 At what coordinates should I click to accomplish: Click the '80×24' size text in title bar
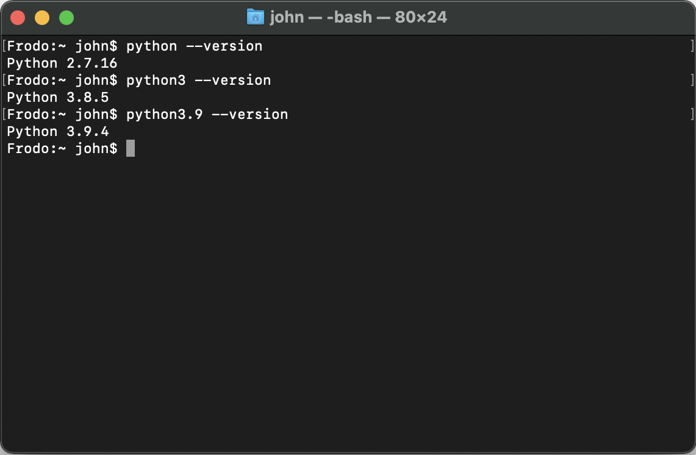coord(421,17)
